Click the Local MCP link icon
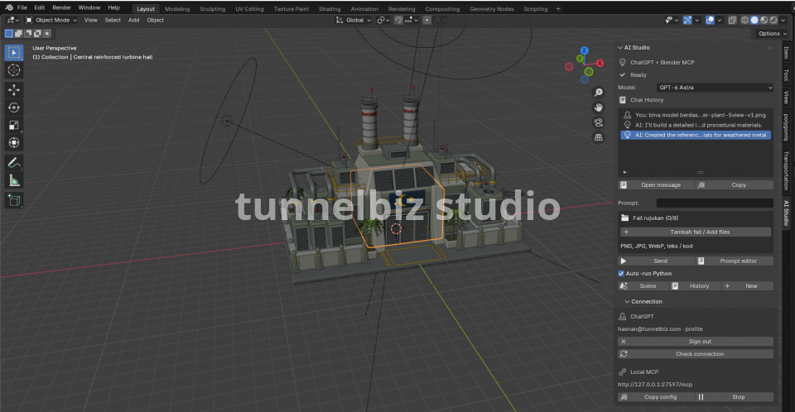This screenshot has height=412, width=795. (623, 372)
